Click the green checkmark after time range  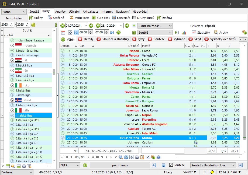pos(118,33)
